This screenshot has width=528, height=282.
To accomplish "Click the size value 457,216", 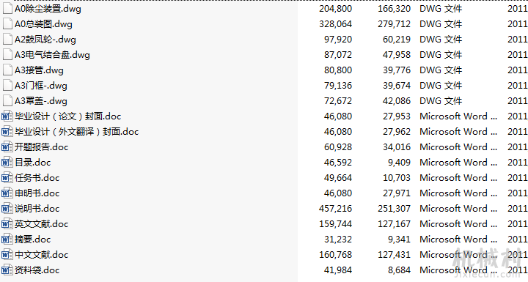I will click(x=335, y=209).
